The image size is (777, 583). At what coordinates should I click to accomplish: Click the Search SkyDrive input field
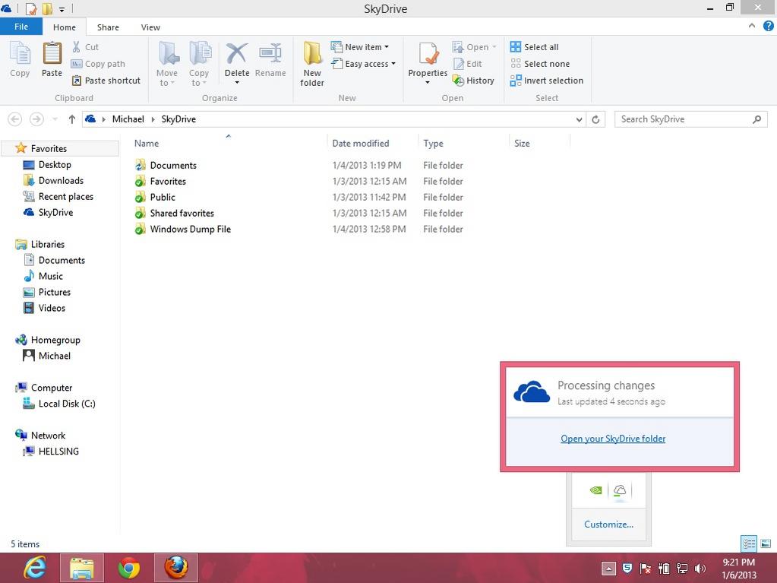point(690,119)
